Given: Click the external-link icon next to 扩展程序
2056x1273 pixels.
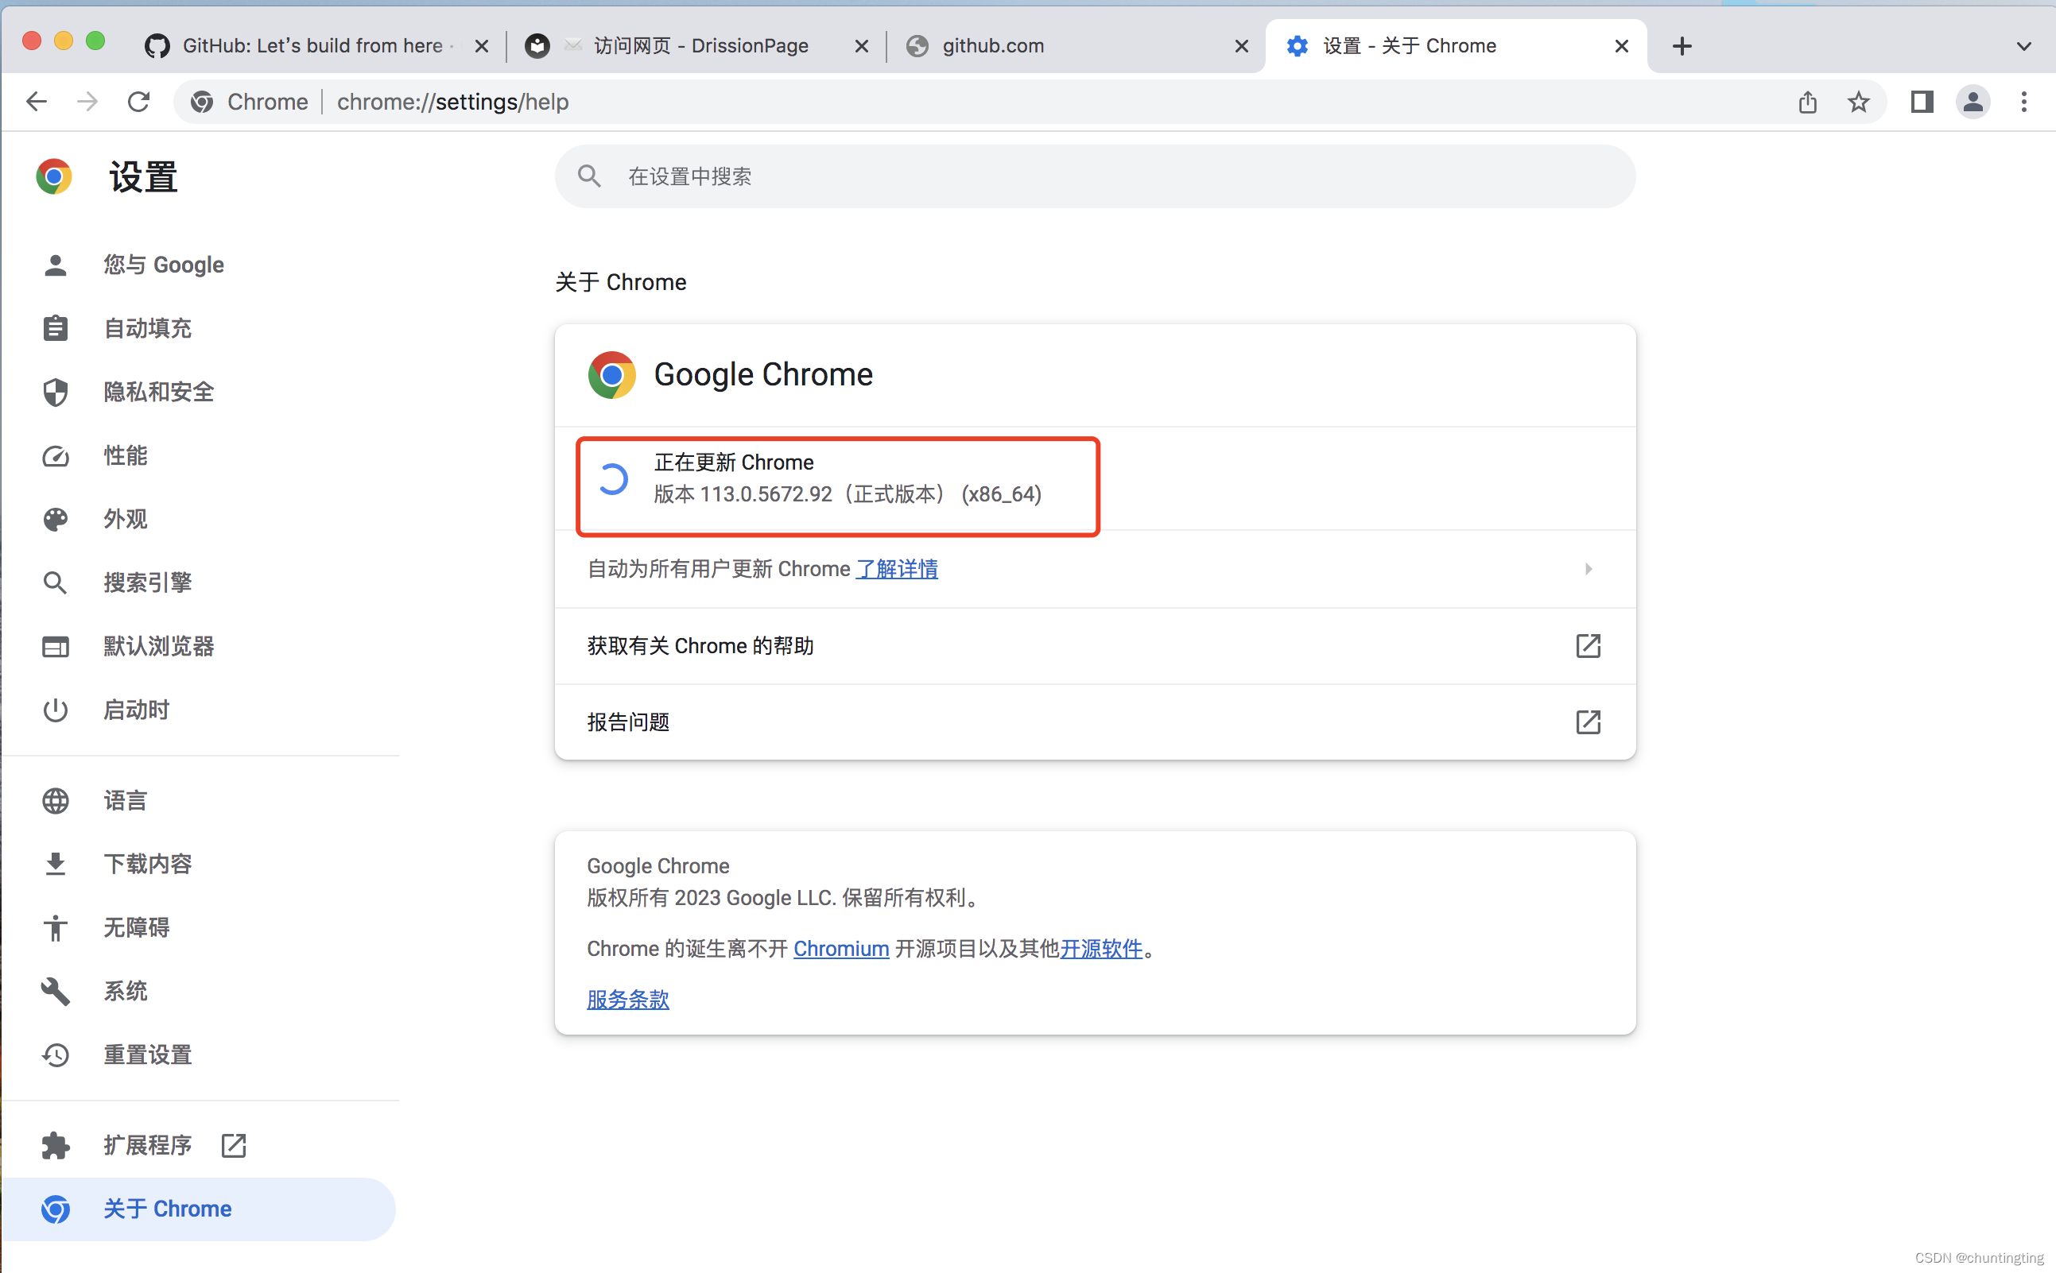Looking at the screenshot, I should click(x=233, y=1145).
